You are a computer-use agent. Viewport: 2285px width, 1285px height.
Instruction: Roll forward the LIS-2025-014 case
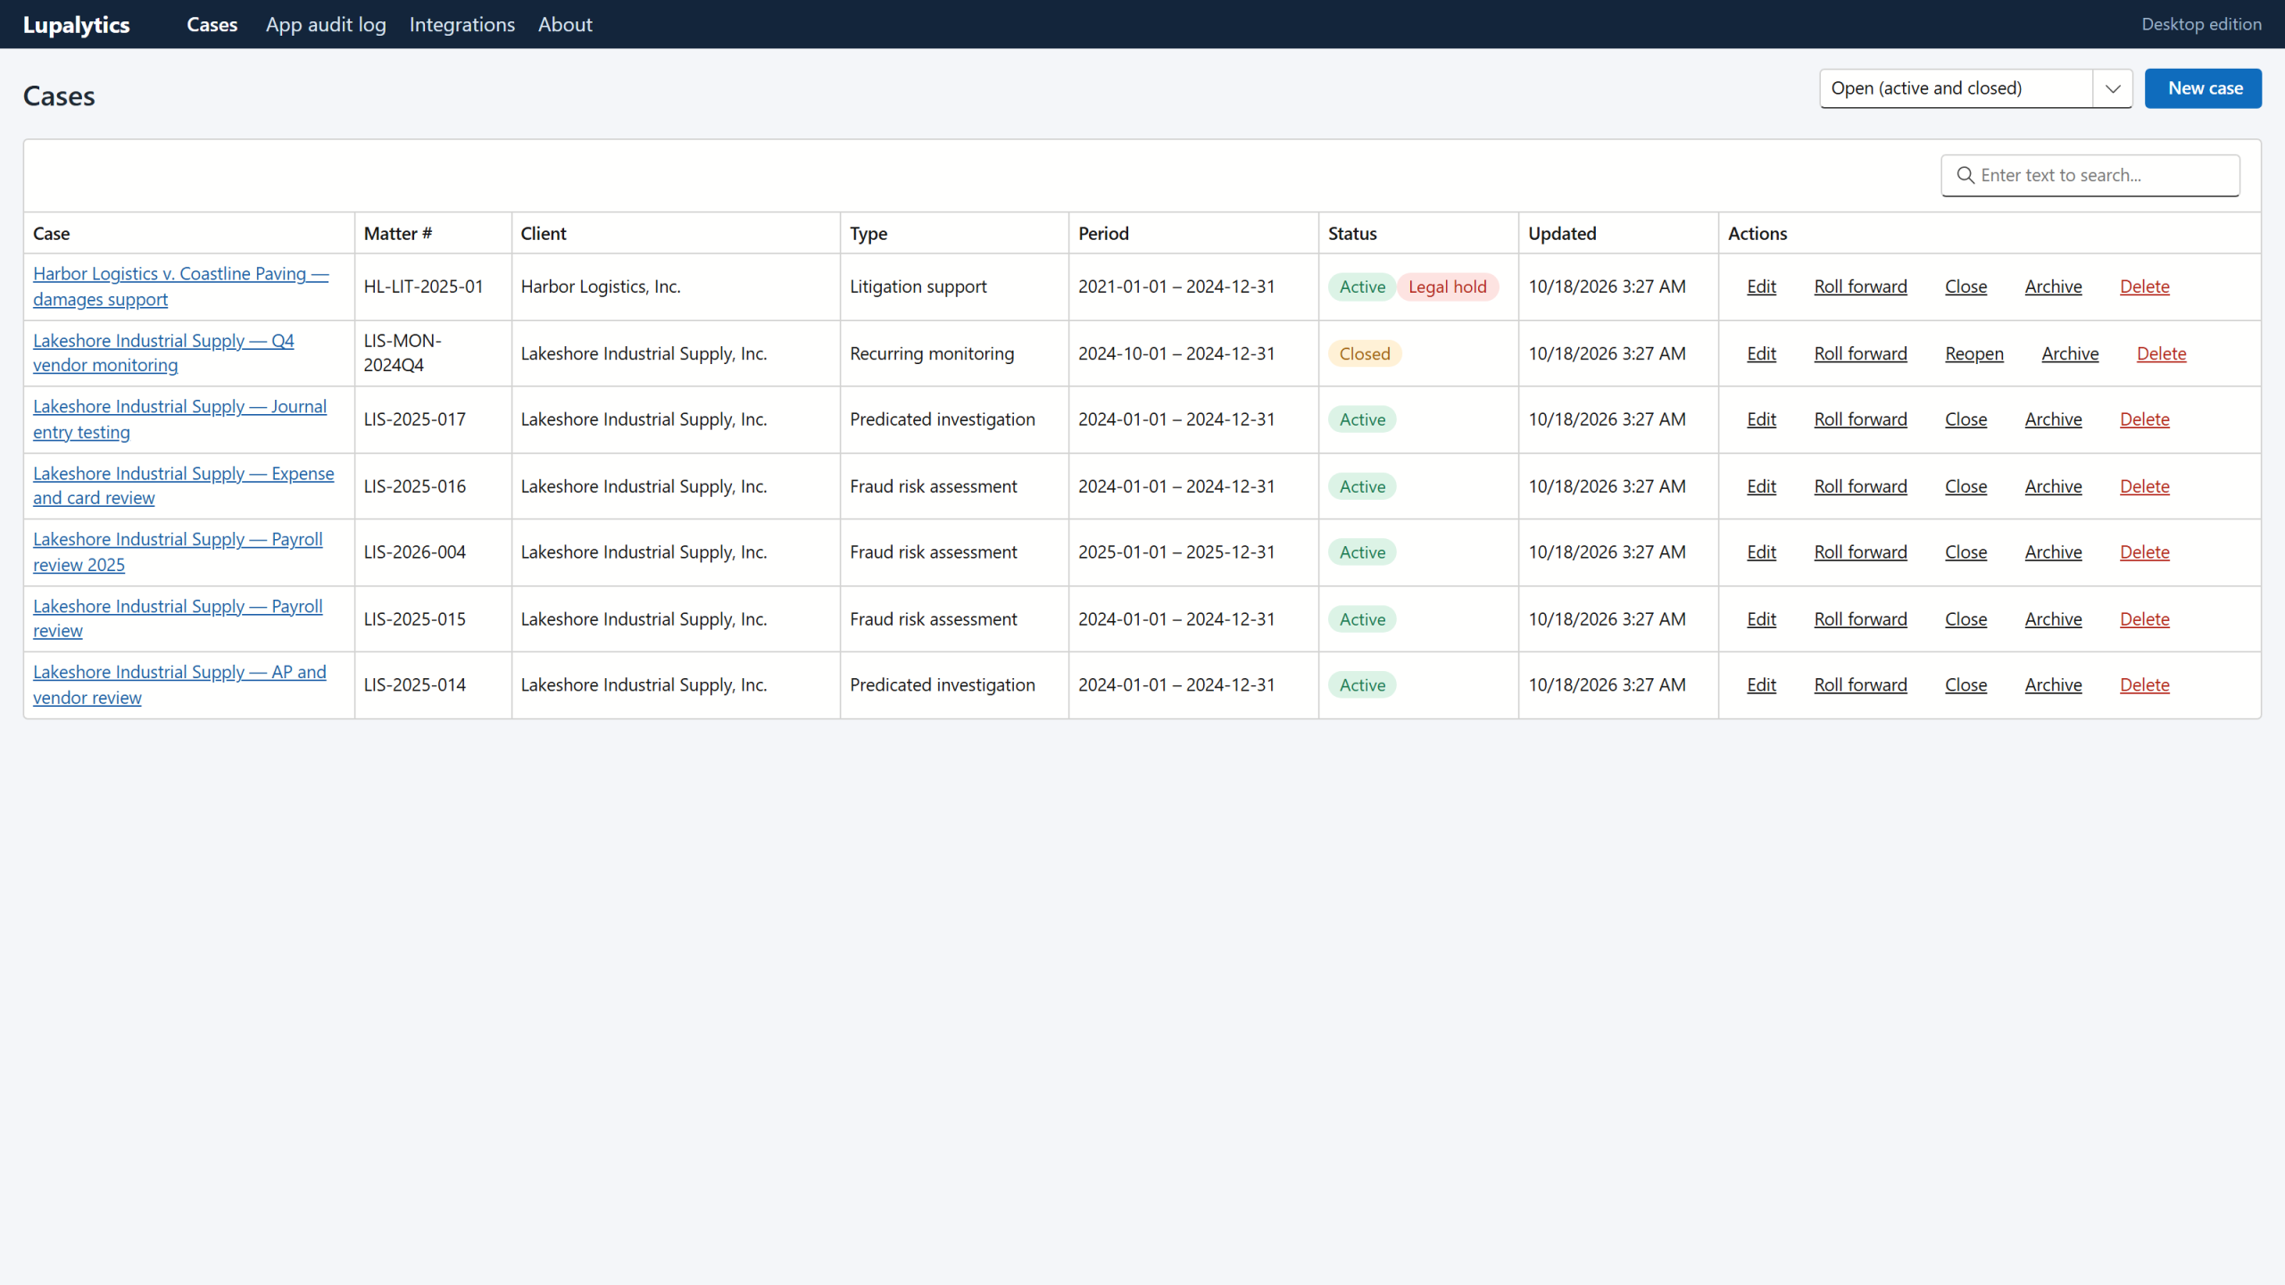coord(1860,685)
